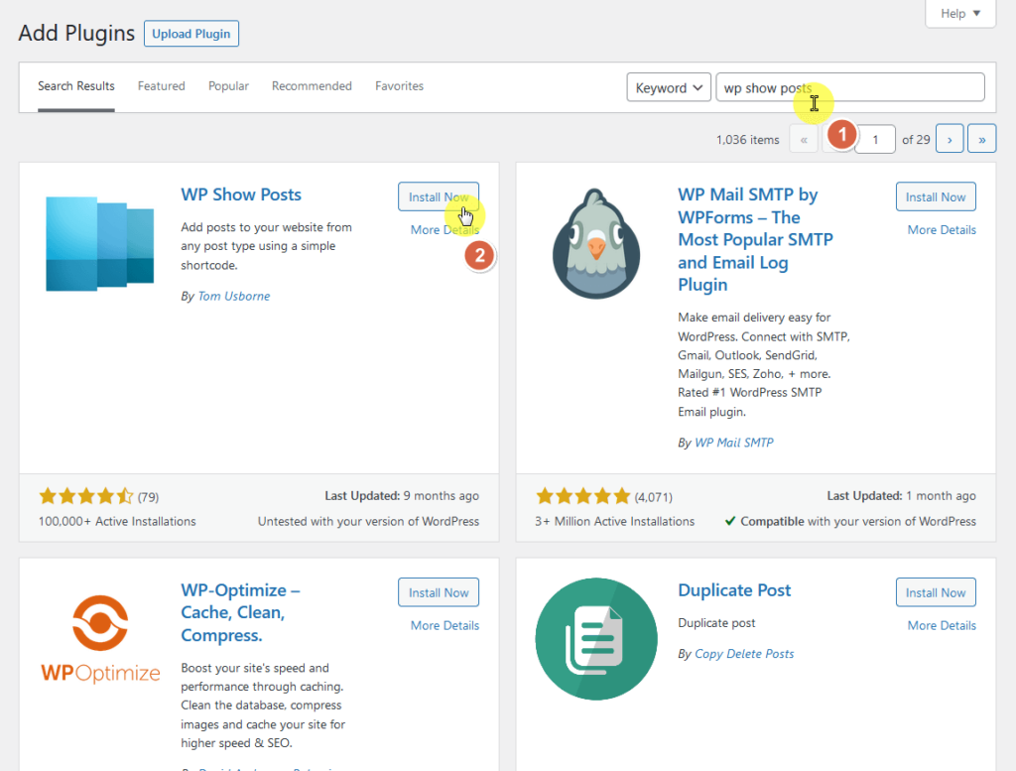Open the WP-Optimize title link
The height and width of the screenshot is (771, 1016).
[240, 613]
